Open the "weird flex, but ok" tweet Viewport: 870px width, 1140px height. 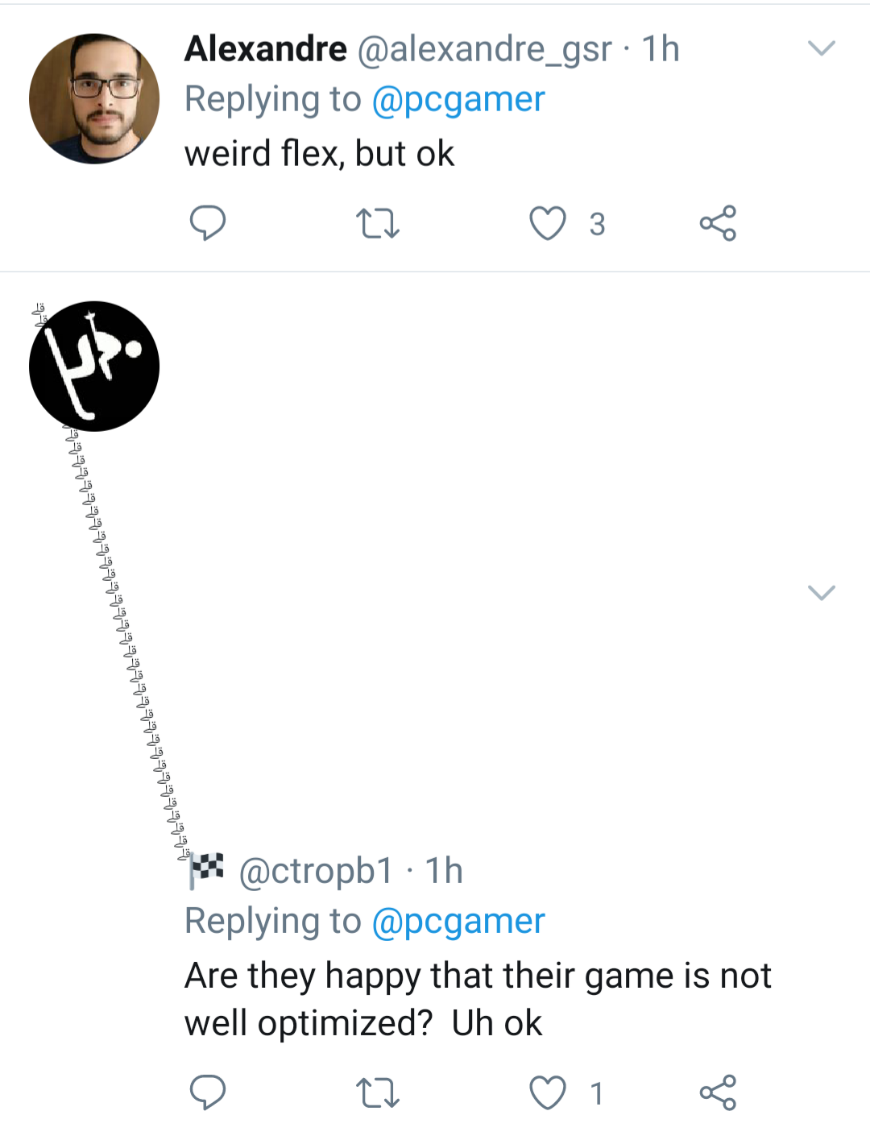[x=320, y=154]
